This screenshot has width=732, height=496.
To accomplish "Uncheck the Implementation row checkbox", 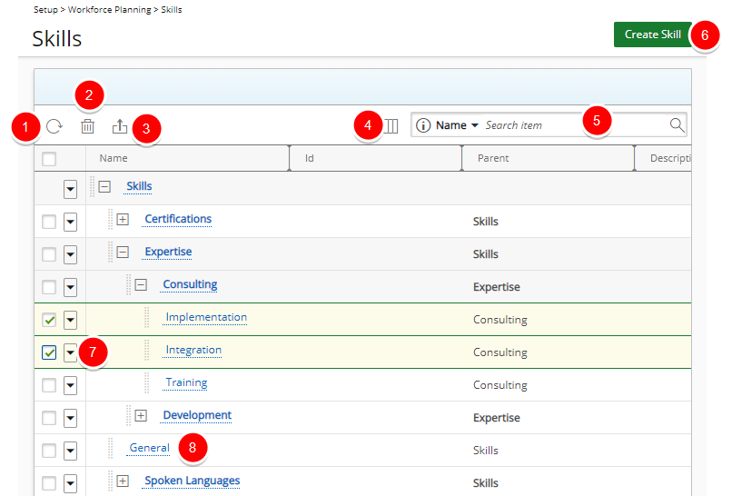I will coord(49,320).
